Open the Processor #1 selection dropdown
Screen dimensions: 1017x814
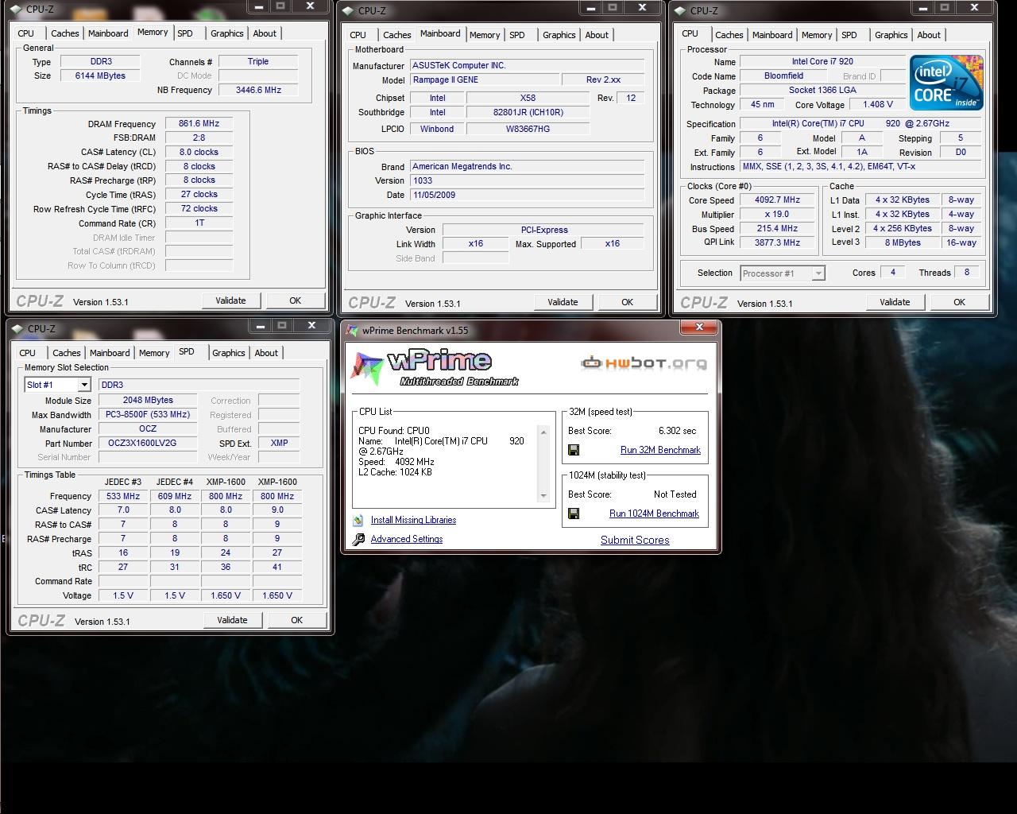[x=818, y=273]
